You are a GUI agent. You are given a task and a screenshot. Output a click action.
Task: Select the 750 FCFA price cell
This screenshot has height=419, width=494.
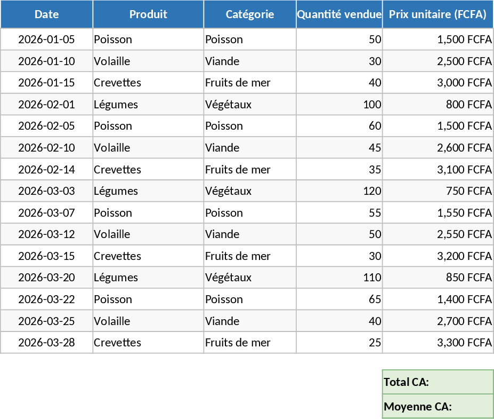coord(438,191)
